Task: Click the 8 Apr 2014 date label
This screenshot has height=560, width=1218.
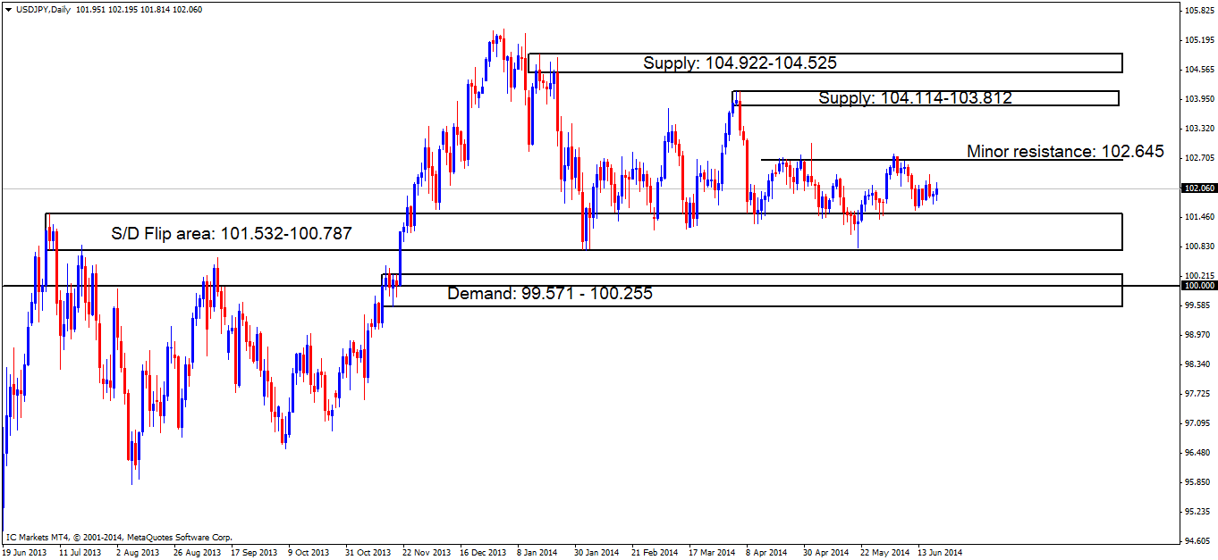Action: (766, 553)
